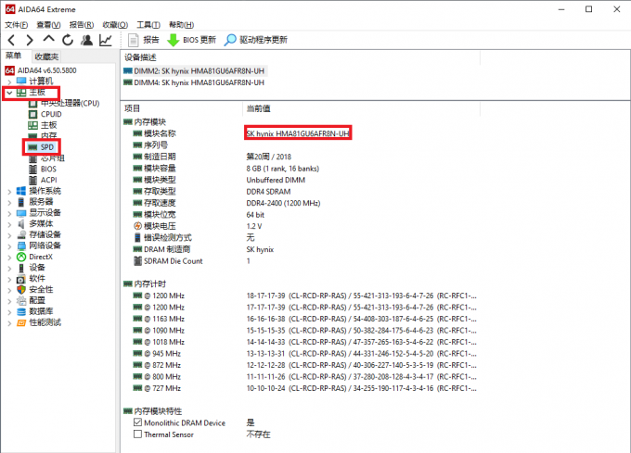Expand the DirectX node chevron
Screen dimensions: 631x453
9,257
